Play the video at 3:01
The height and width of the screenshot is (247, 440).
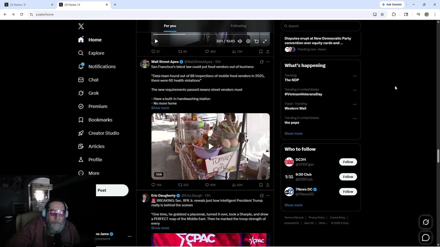[156, 41]
